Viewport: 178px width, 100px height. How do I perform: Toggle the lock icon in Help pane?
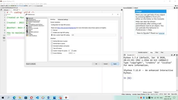(x=175, y=8)
